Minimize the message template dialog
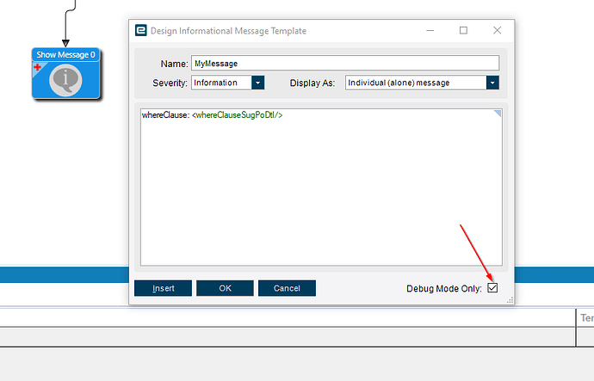Viewport: 594px width, 381px height. click(x=430, y=30)
